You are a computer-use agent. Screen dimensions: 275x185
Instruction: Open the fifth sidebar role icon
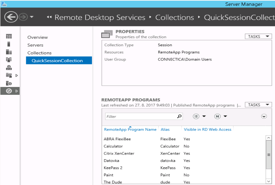[9, 68]
